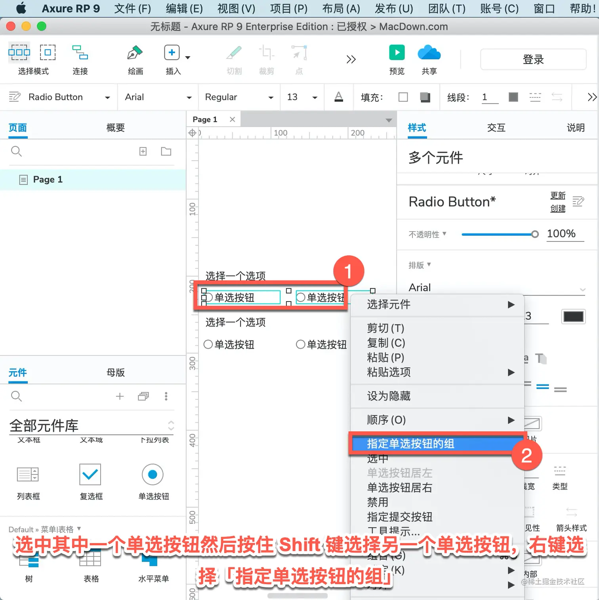Activate the Connect (连接) tool
The height and width of the screenshot is (600, 599).
[x=80, y=52]
